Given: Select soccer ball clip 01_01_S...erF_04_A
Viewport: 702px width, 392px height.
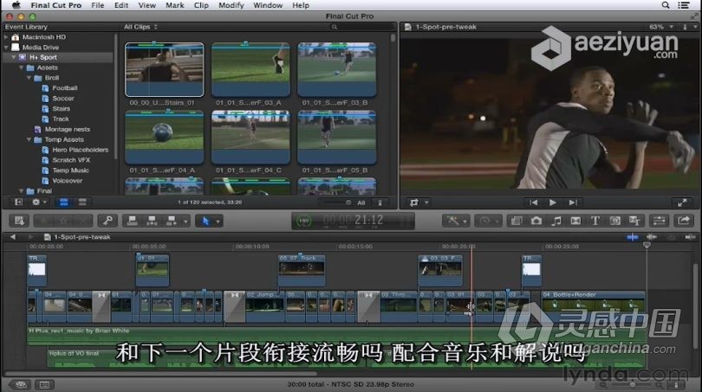Looking at the screenshot, I should pyautogui.click(x=165, y=138).
